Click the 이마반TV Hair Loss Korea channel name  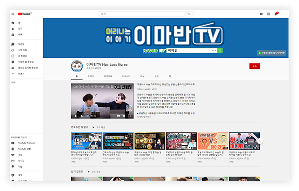click(107, 65)
